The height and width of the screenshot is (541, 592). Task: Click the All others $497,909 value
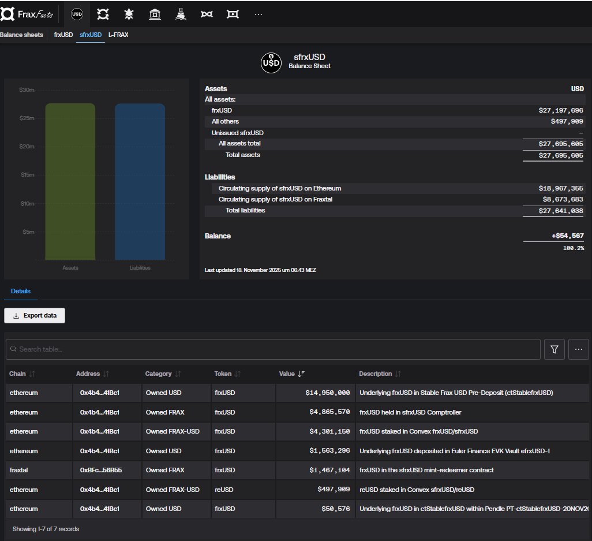click(x=567, y=121)
